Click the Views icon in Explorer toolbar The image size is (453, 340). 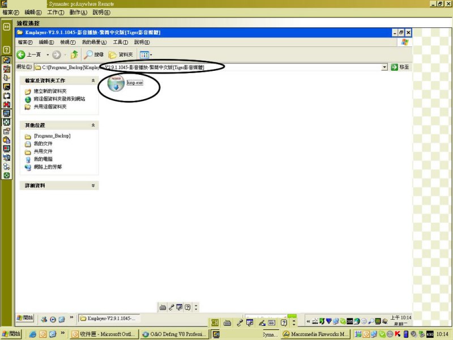coord(144,54)
